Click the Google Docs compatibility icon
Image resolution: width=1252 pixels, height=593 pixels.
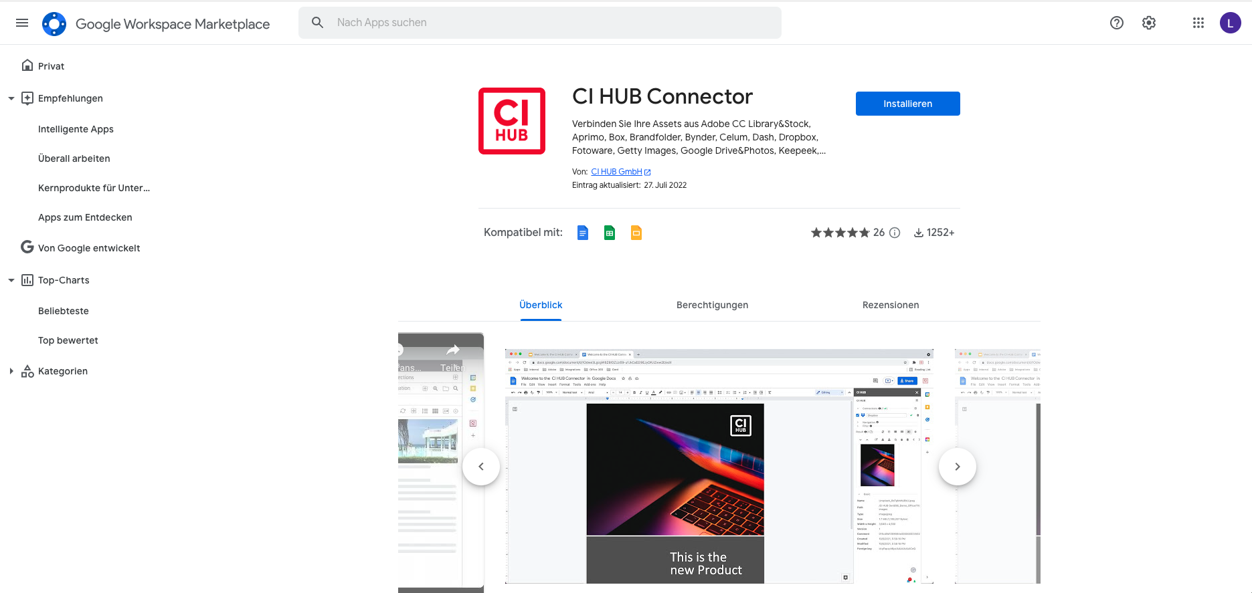[x=583, y=233]
